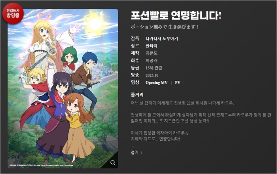Collapse the synopsis with 접기 arrow
277x174 pixels.
(x=137, y=153)
